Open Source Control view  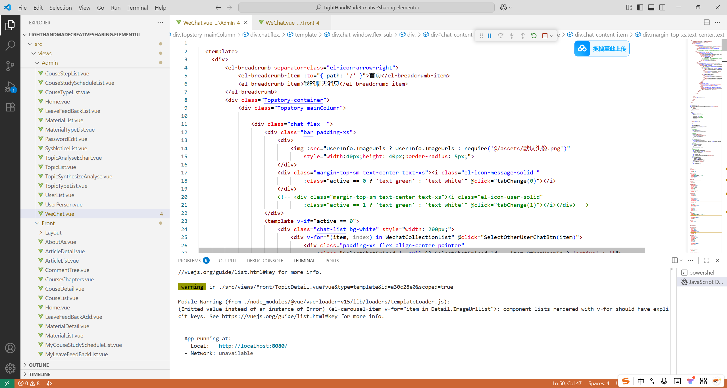[x=10, y=66]
